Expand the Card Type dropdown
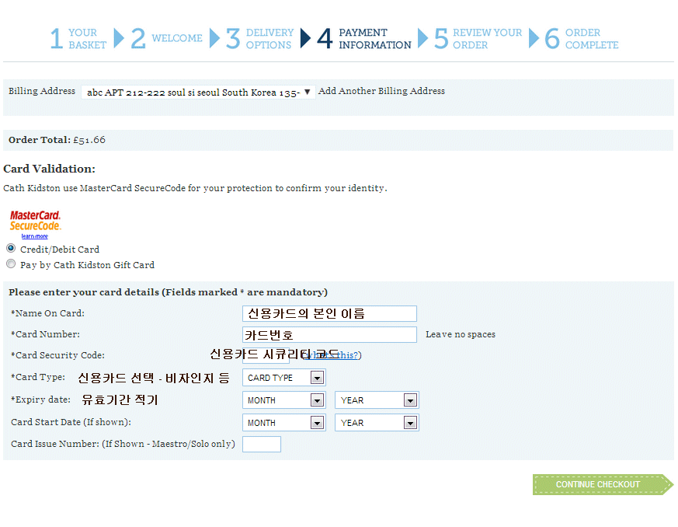 coord(283,378)
